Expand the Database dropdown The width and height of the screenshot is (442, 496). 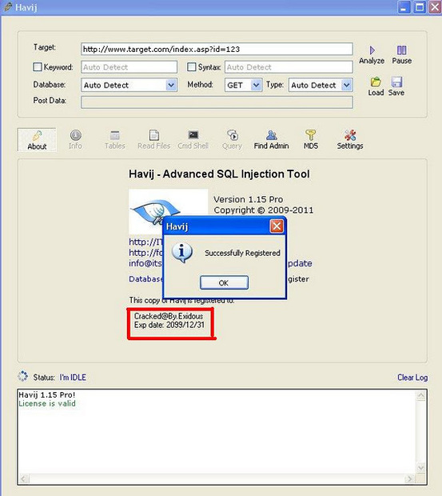tap(171, 85)
